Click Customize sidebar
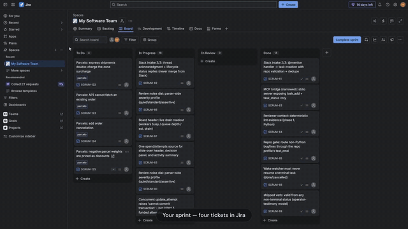The width and height of the screenshot is (408, 229). click(22, 136)
